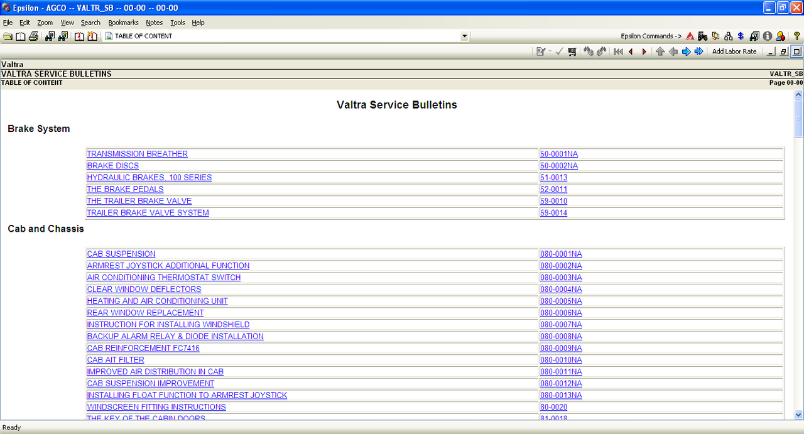Screen dimensions: 804x434
Task: Click the book with red bookmark icon
Action: [x=79, y=36]
